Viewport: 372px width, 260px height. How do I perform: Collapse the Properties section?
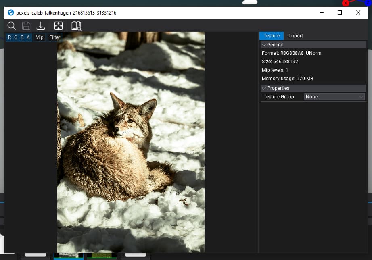(264, 88)
